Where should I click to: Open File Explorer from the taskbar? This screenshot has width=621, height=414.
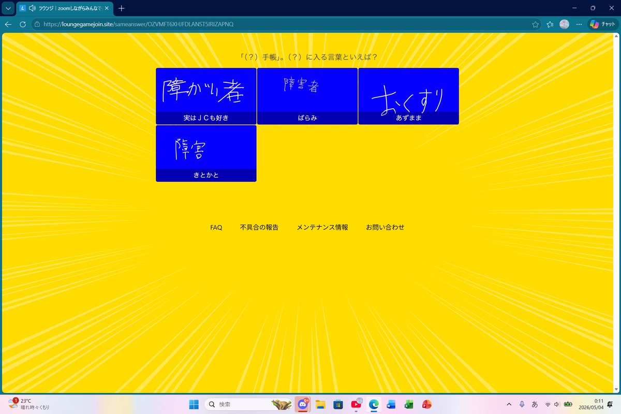pyautogui.click(x=320, y=404)
